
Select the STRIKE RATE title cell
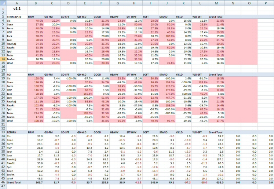(x=15, y=17)
